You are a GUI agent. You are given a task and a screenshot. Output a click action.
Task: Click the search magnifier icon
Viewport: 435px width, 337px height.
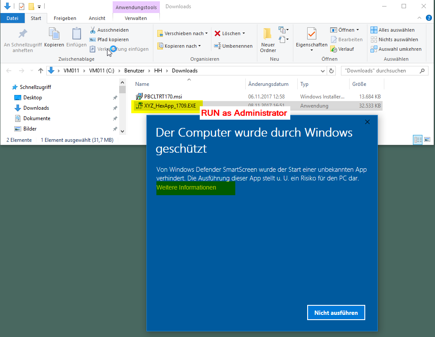pos(422,71)
